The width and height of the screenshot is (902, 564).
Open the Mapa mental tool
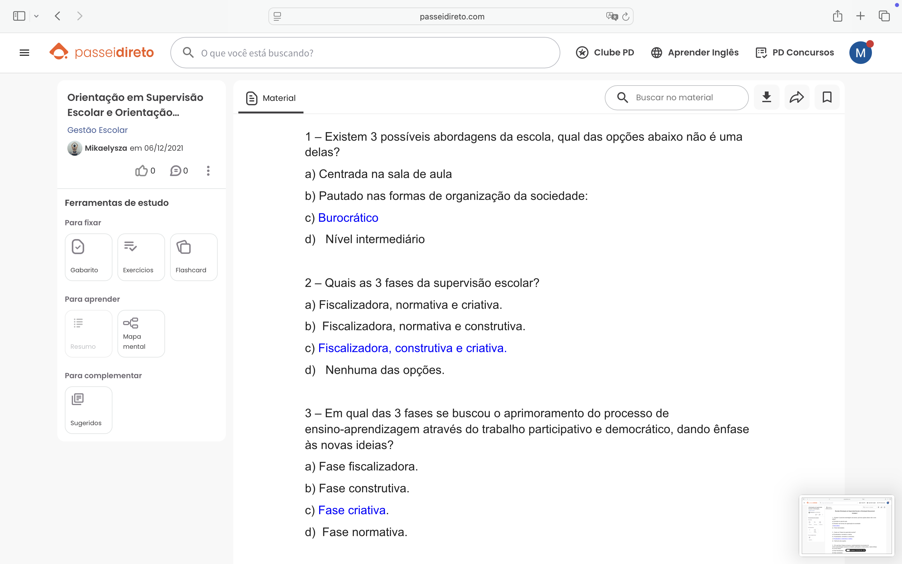pos(141,333)
